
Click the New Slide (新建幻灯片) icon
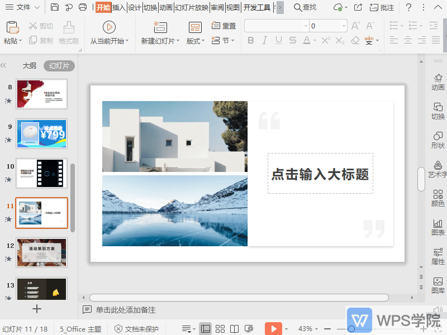(x=159, y=27)
